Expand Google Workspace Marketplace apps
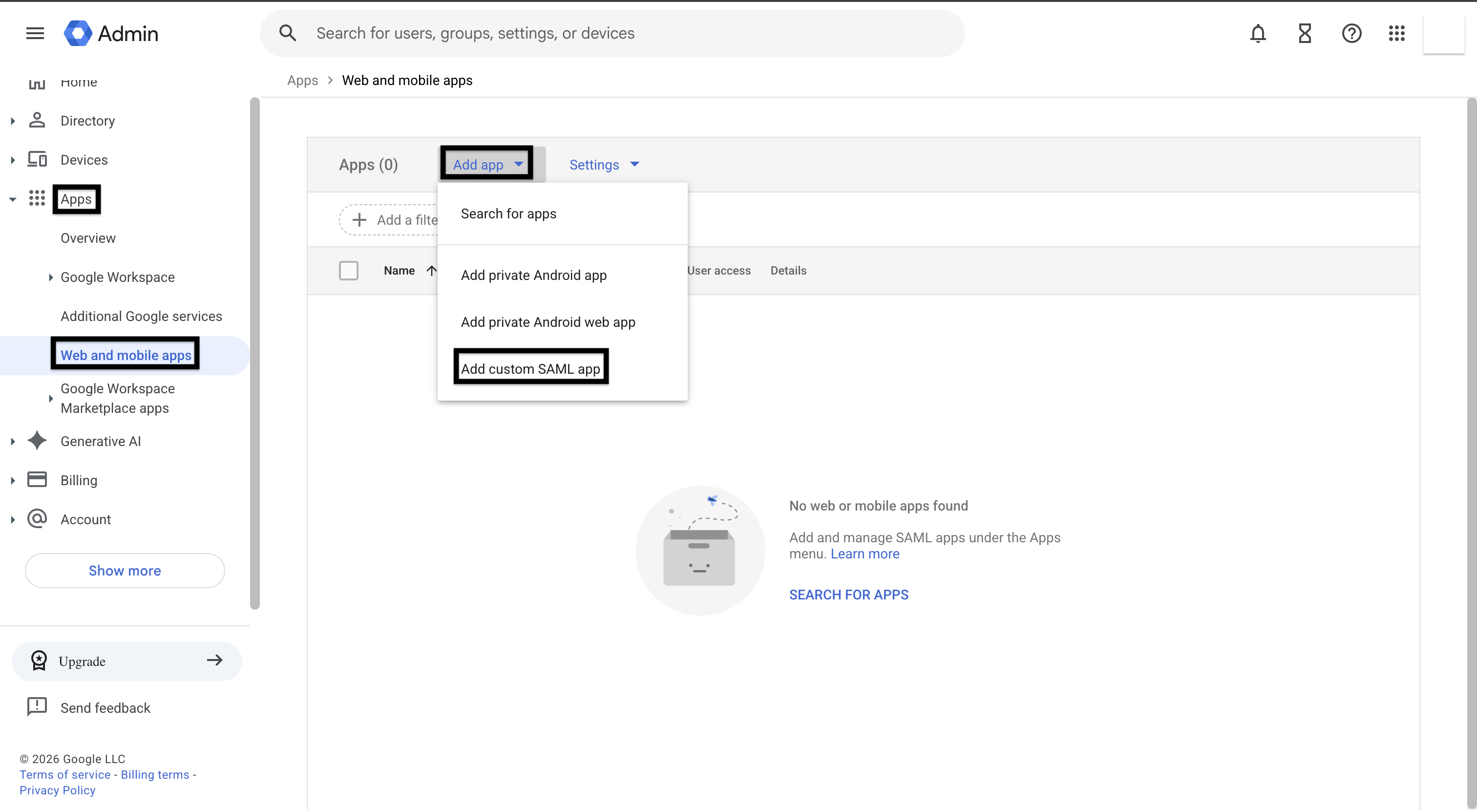The height and width of the screenshot is (810, 1477). click(50, 398)
